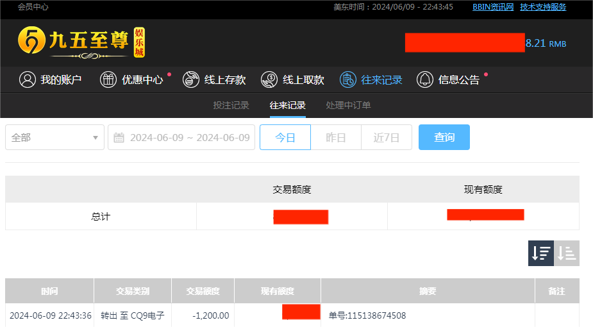Select the 近7日 date filter
Image resolution: width=593 pixels, height=327 pixels.
point(387,138)
